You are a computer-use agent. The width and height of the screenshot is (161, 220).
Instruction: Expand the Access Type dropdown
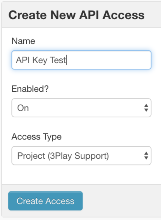(81, 156)
